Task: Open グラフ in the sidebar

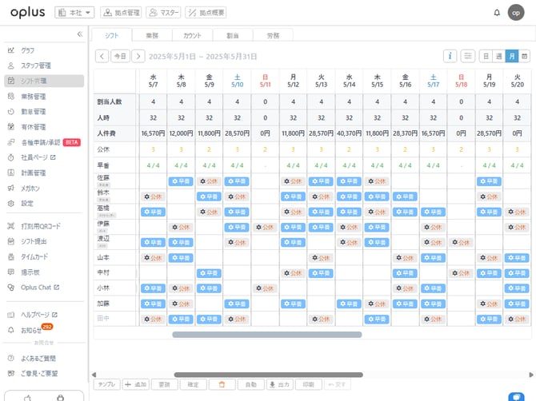Action: tap(27, 50)
